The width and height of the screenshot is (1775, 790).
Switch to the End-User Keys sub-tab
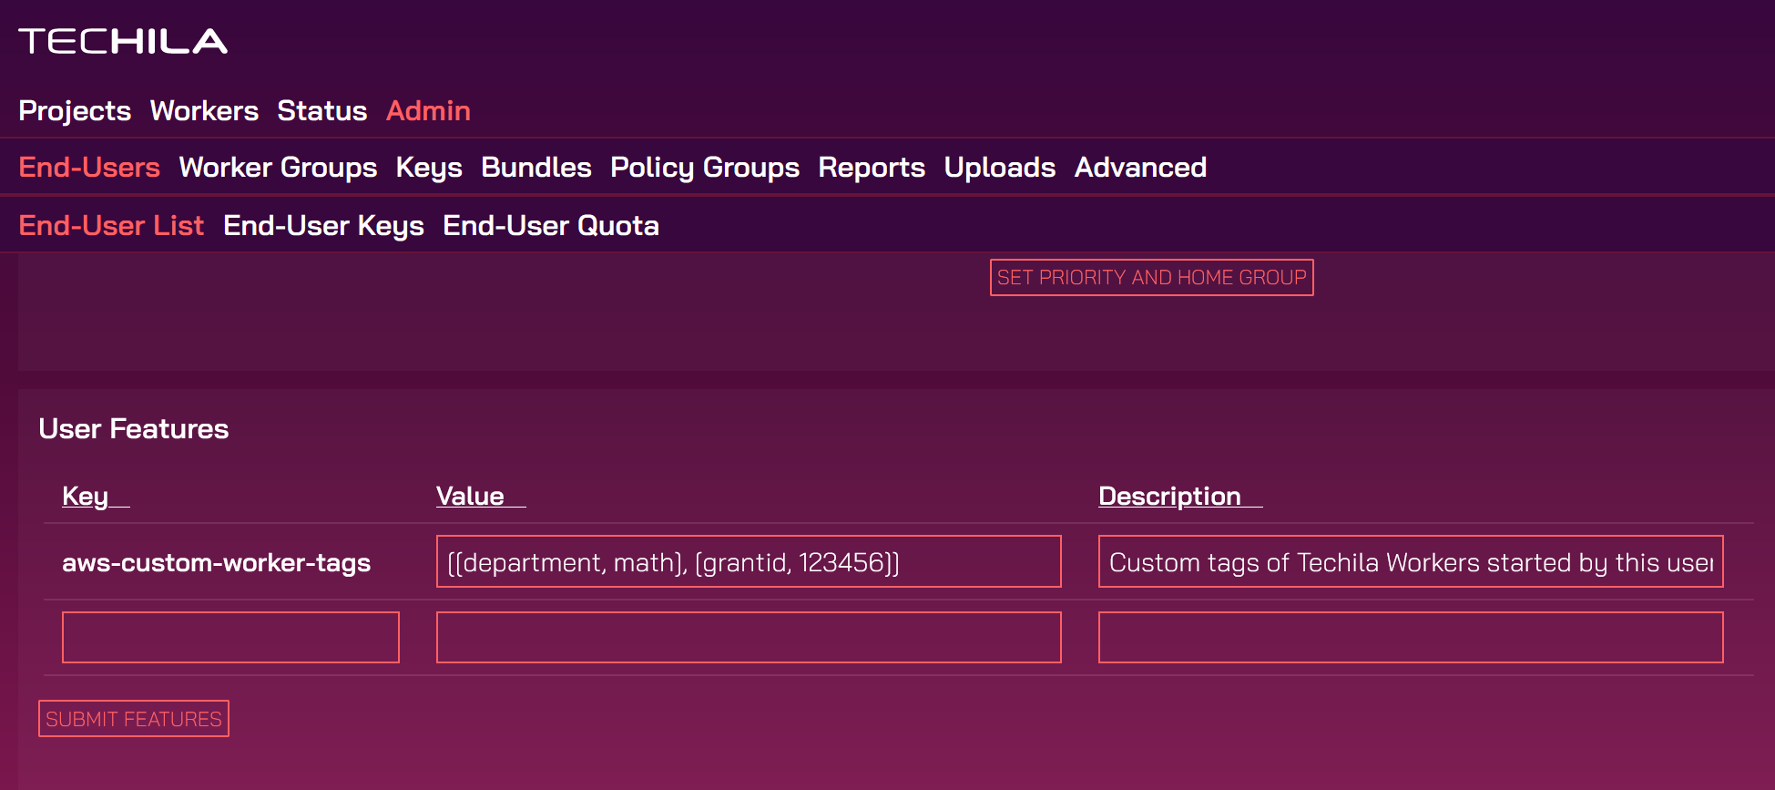click(x=323, y=226)
